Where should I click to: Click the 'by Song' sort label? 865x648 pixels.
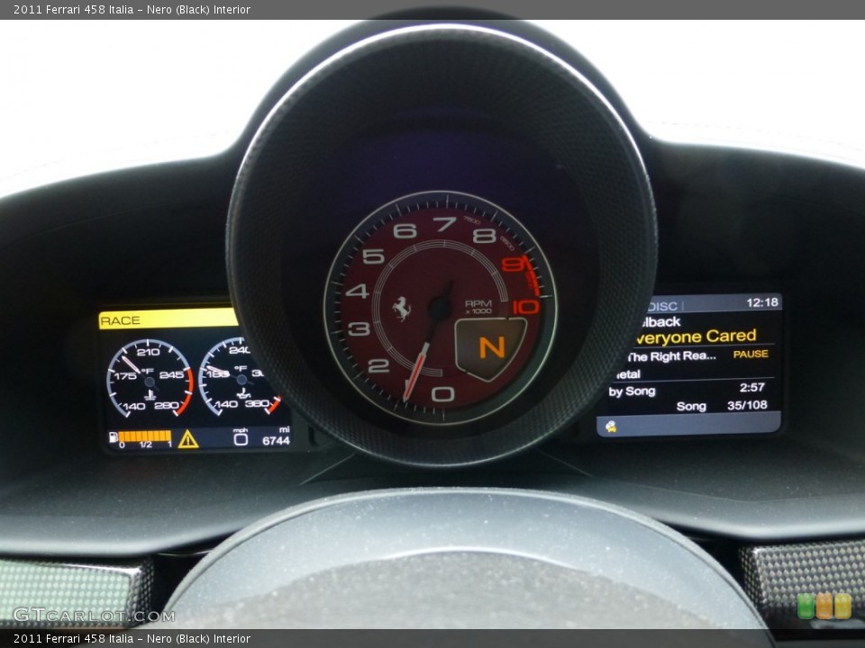pyautogui.click(x=632, y=391)
